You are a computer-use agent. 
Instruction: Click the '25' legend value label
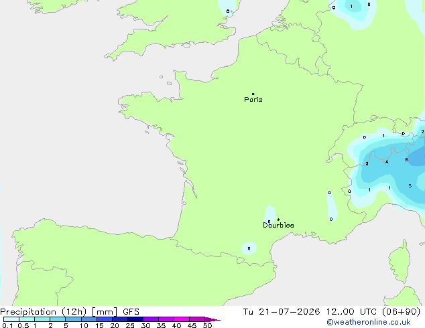pos(130,325)
